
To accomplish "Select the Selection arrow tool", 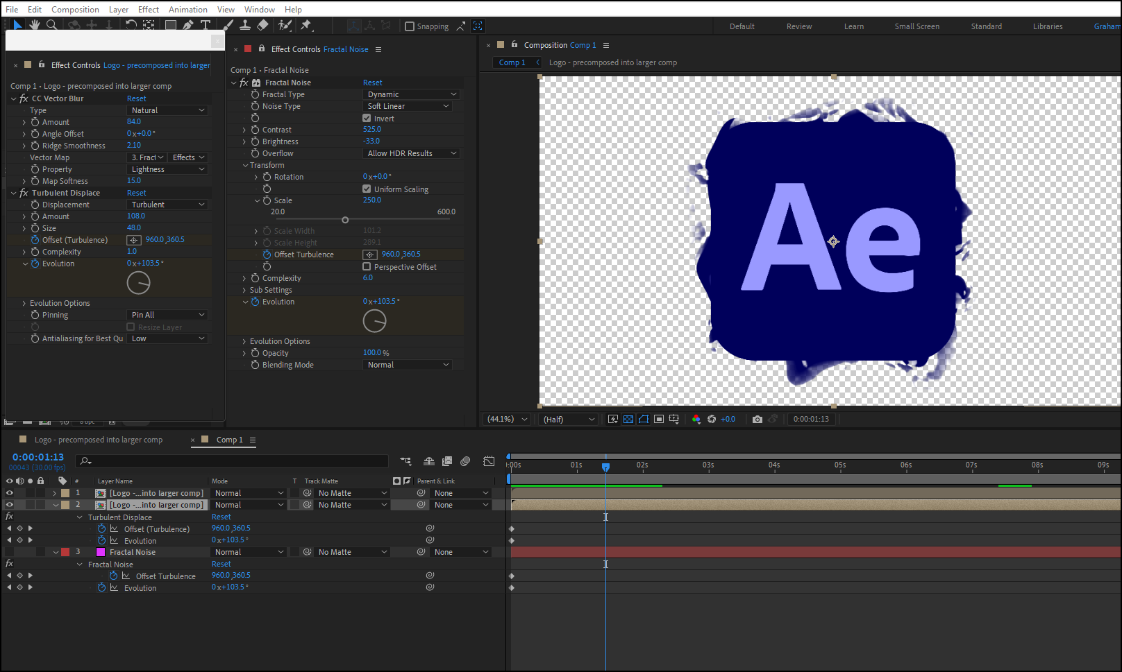I will 17,25.
